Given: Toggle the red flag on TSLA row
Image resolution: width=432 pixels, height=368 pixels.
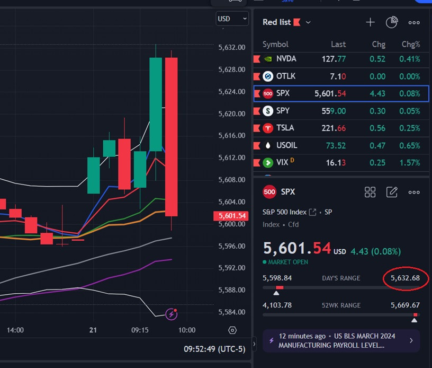Looking at the screenshot, I should [257, 128].
